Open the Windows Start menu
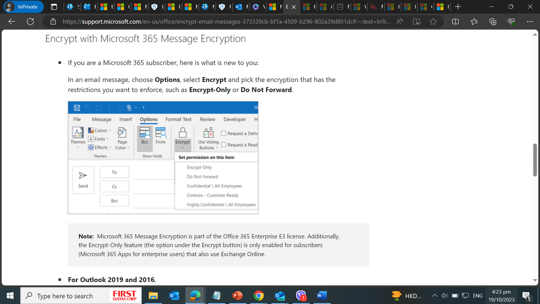The height and width of the screenshot is (304, 540). click(10, 295)
